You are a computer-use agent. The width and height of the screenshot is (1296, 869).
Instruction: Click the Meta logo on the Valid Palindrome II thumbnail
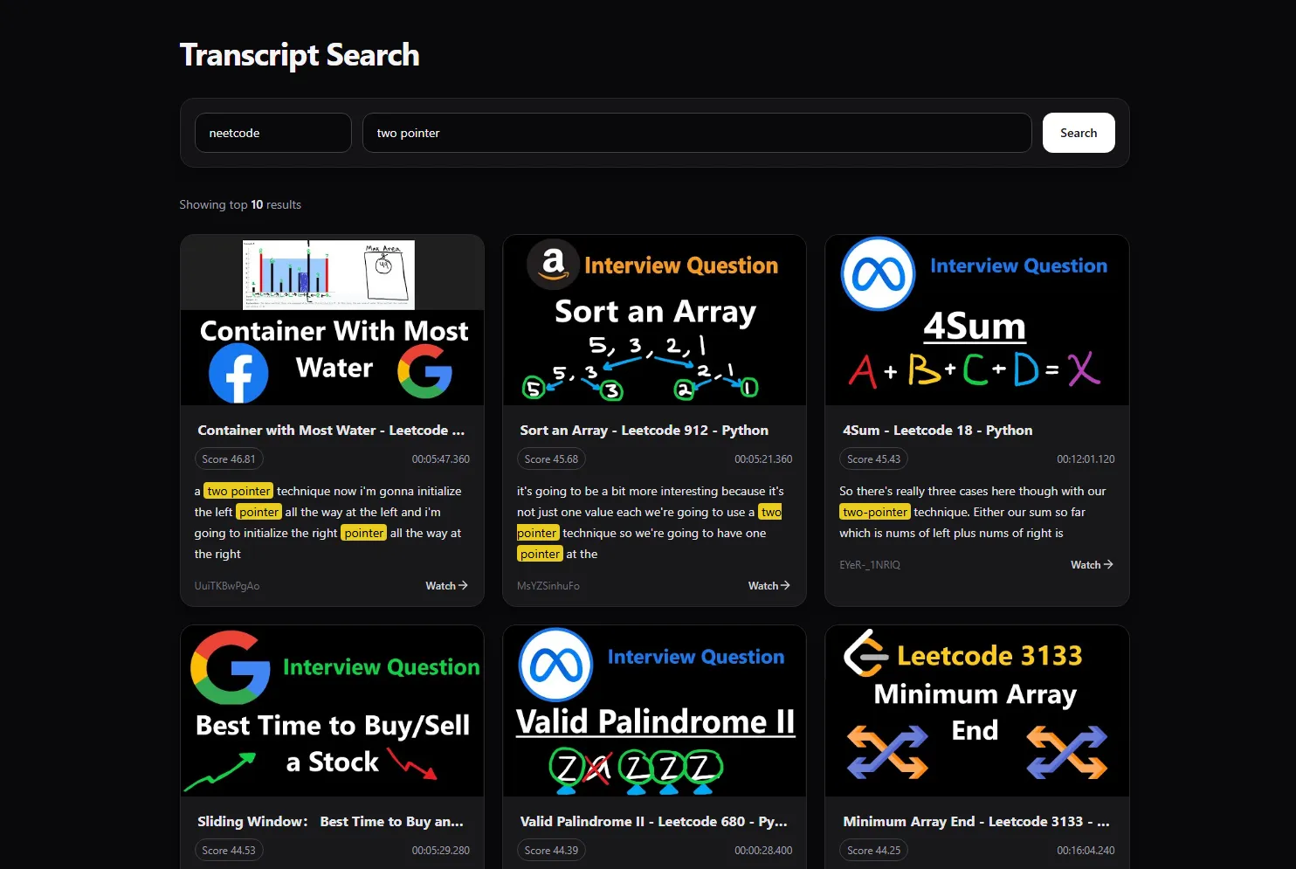coord(555,665)
